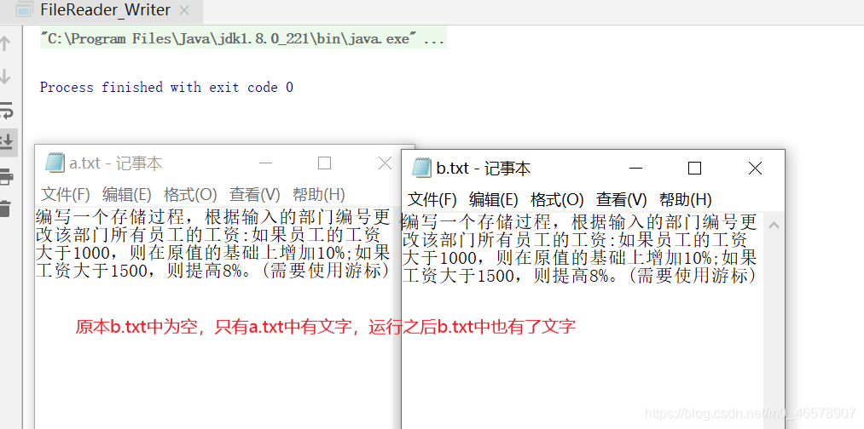The image size is (864, 429).
Task: Maximize the b.txt Notepad window
Action: [695, 169]
